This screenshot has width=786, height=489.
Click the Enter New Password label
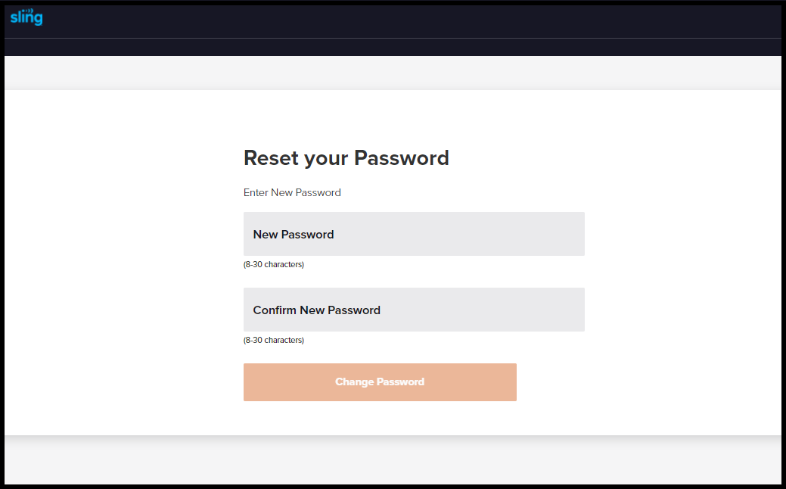(292, 192)
